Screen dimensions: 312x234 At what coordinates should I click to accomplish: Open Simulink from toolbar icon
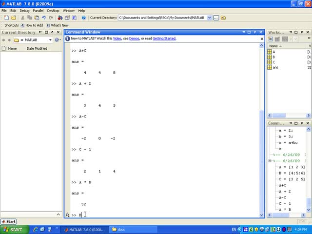pyautogui.click(x=60, y=18)
